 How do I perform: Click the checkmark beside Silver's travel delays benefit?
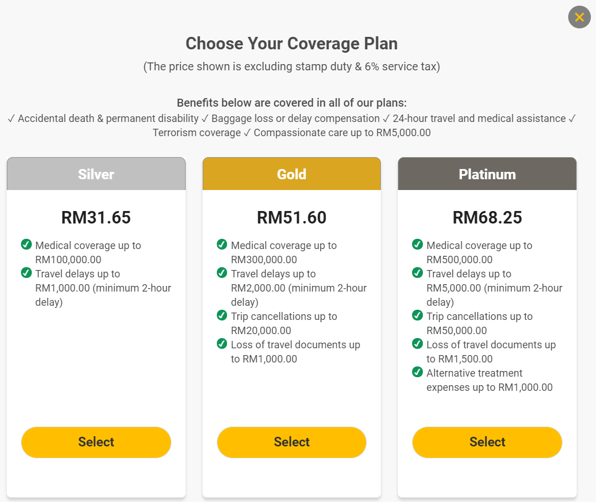(x=27, y=273)
